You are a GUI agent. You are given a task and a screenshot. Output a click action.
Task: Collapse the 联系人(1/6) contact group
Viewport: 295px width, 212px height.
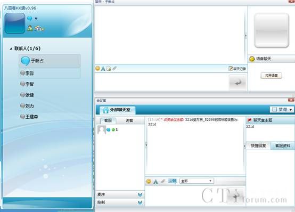(x=11, y=49)
